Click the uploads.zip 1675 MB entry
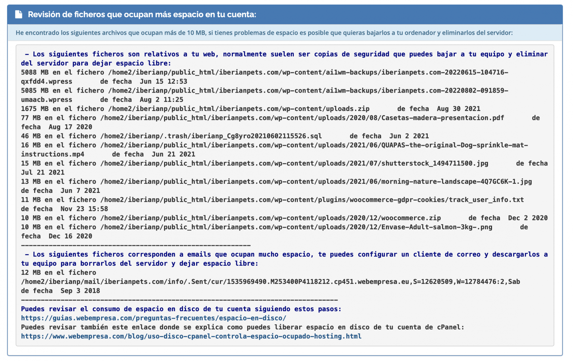The image size is (573, 361). (x=251, y=109)
